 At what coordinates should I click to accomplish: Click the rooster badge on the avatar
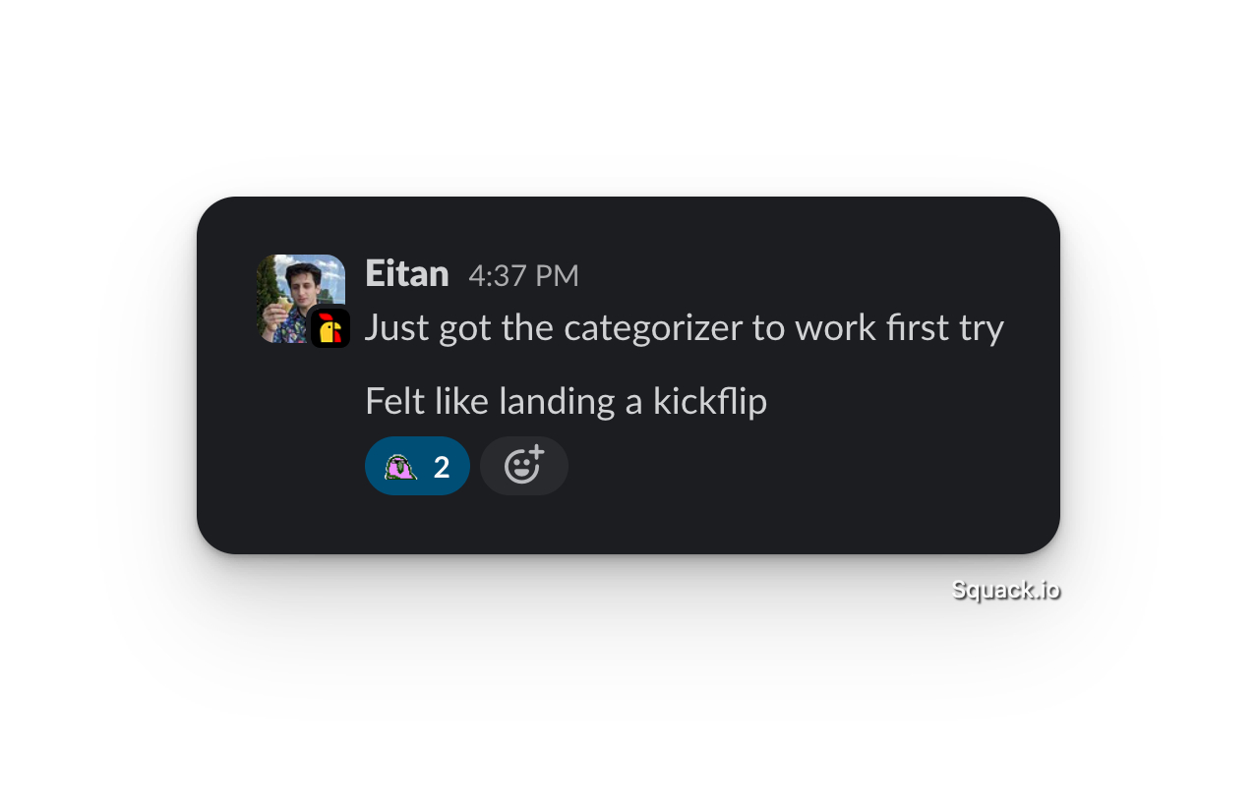(x=330, y=328)
